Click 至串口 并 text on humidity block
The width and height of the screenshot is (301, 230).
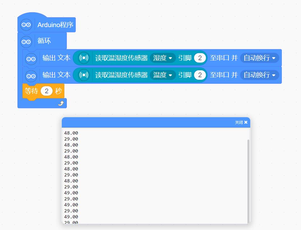click(224, 58)
